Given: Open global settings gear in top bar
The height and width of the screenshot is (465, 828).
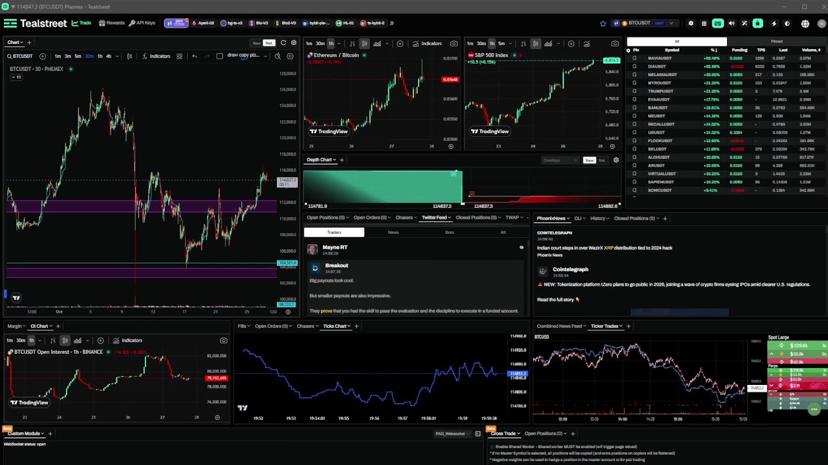Looking at the screenshot, I should click(x=691, y=23).
